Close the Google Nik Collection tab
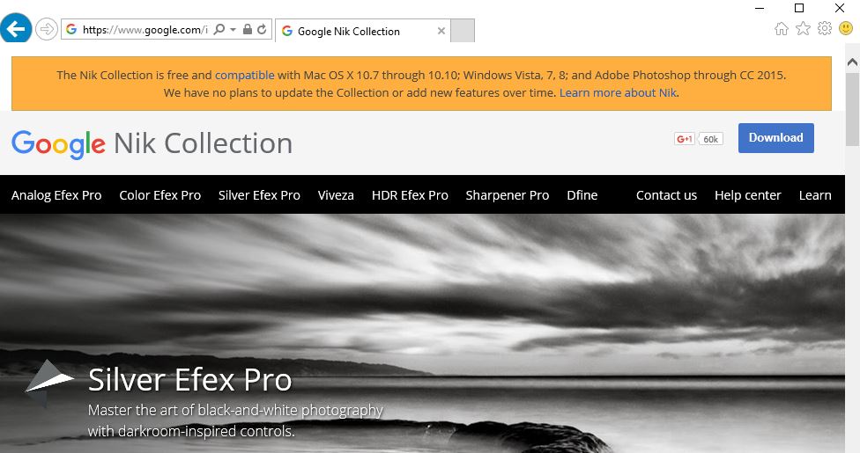This screenshot has height=453, width=860. pos(441,31)
